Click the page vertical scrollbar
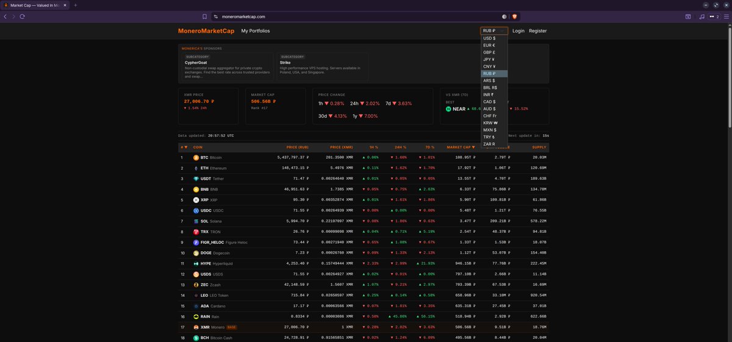 pos(730,76)
